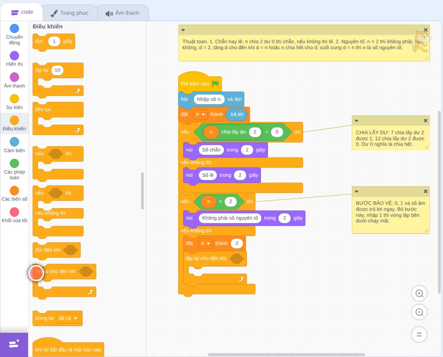Select the Các phép toán block category

click(15, 170)
